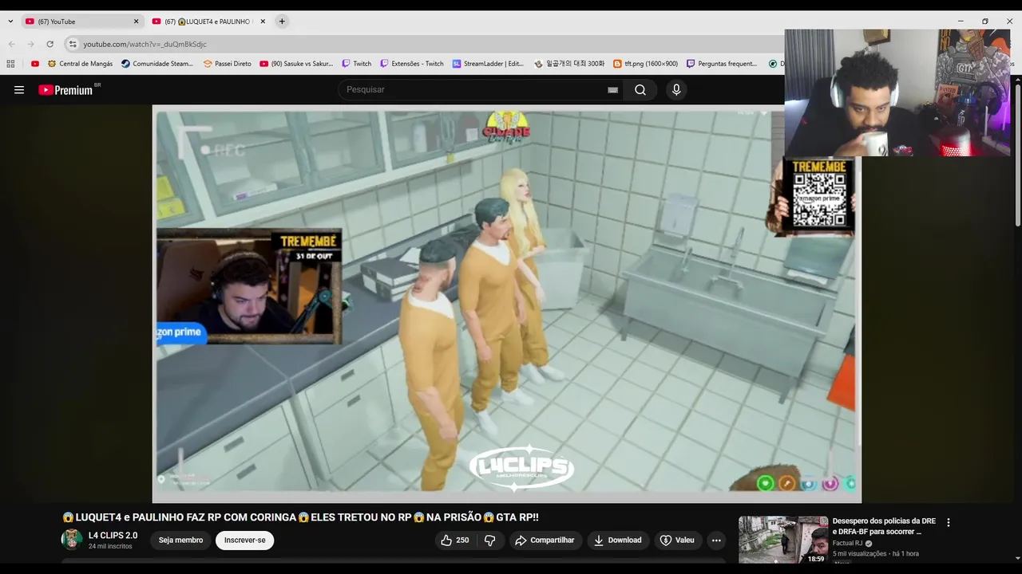The image size is (1022, 574).
Task: Open the Factual RJ channel link
Action: point(848,543)
